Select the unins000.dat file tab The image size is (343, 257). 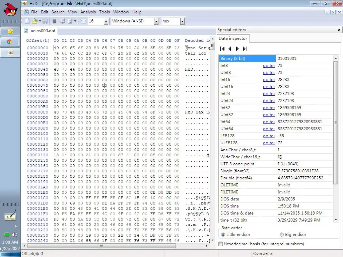(x=40, y=30)
